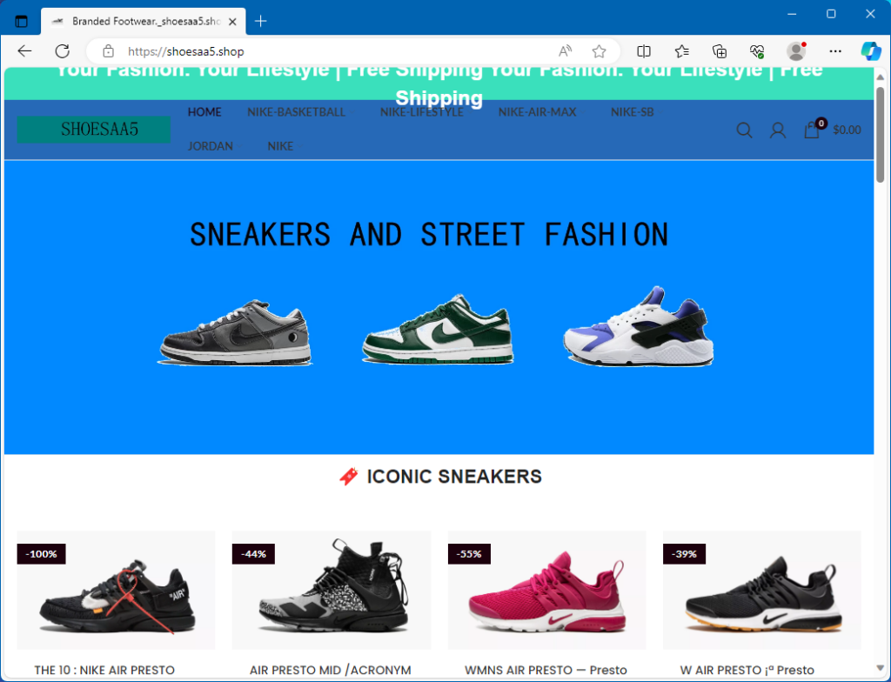Open the account icon in the shop header
The height and width of the screenshot is (682, 891).
(x=777, y=130)
